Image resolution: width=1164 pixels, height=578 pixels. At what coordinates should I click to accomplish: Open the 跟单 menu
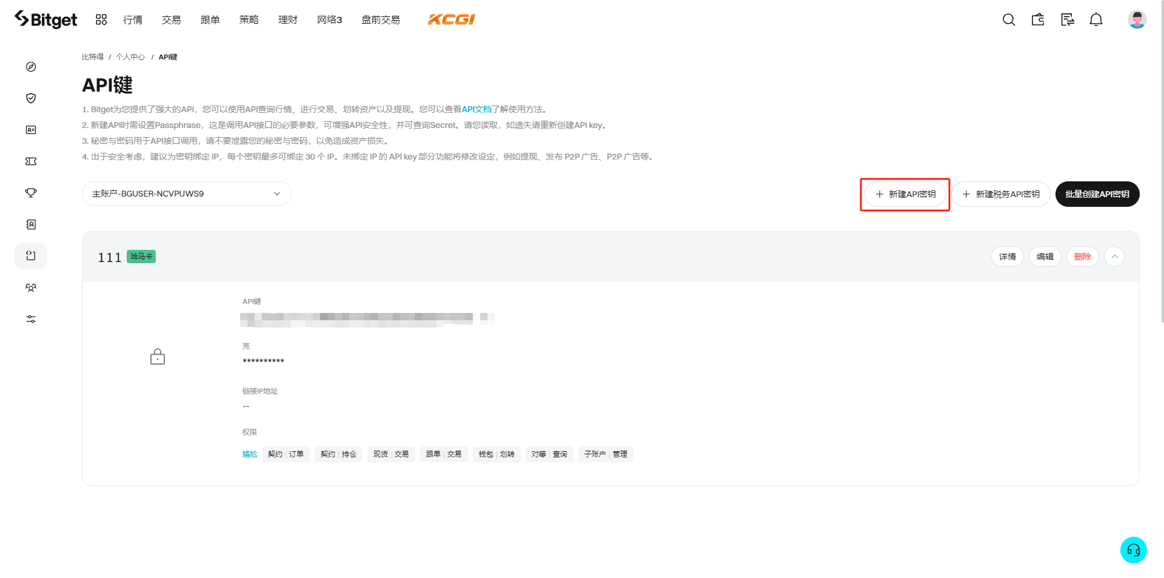(x=210, y=19)
